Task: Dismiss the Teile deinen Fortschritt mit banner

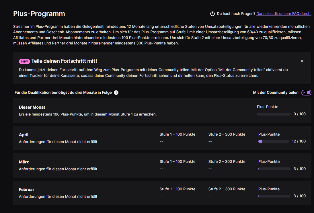Action: [x=302, y=61]
